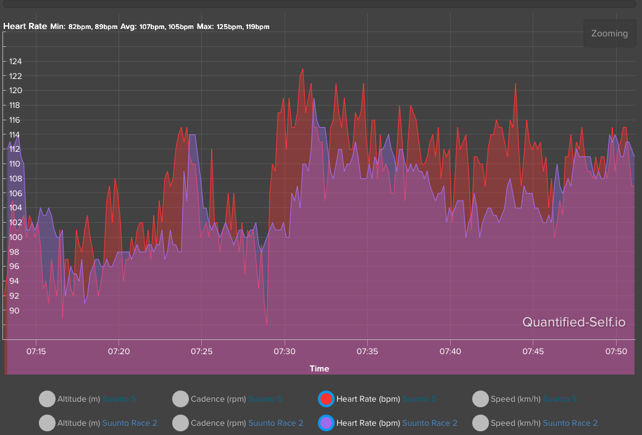642x435 pixels.
Task: Click the Max: 125bpm, 119bpm statistic
Action: coord(233,27)
